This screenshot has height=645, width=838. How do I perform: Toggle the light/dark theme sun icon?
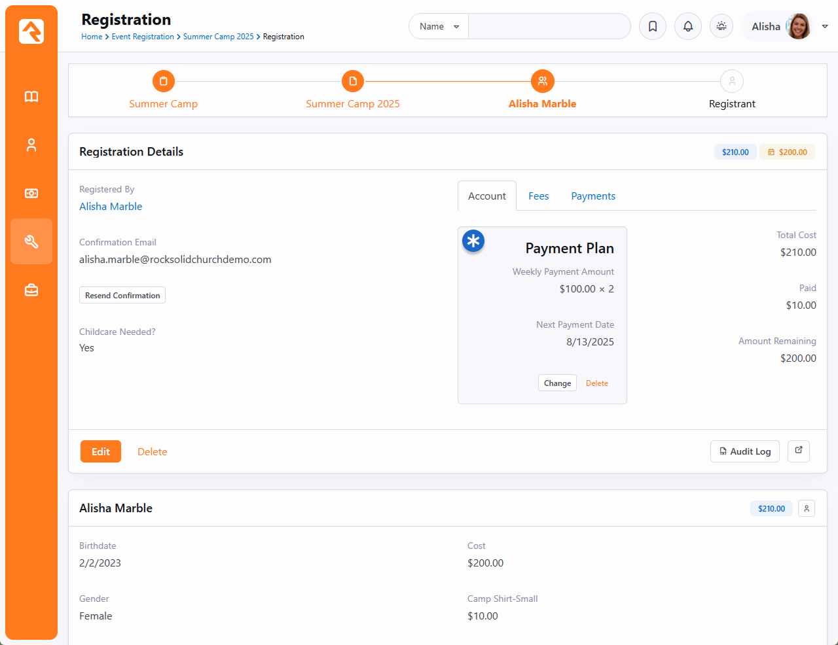tap(721, 27)
